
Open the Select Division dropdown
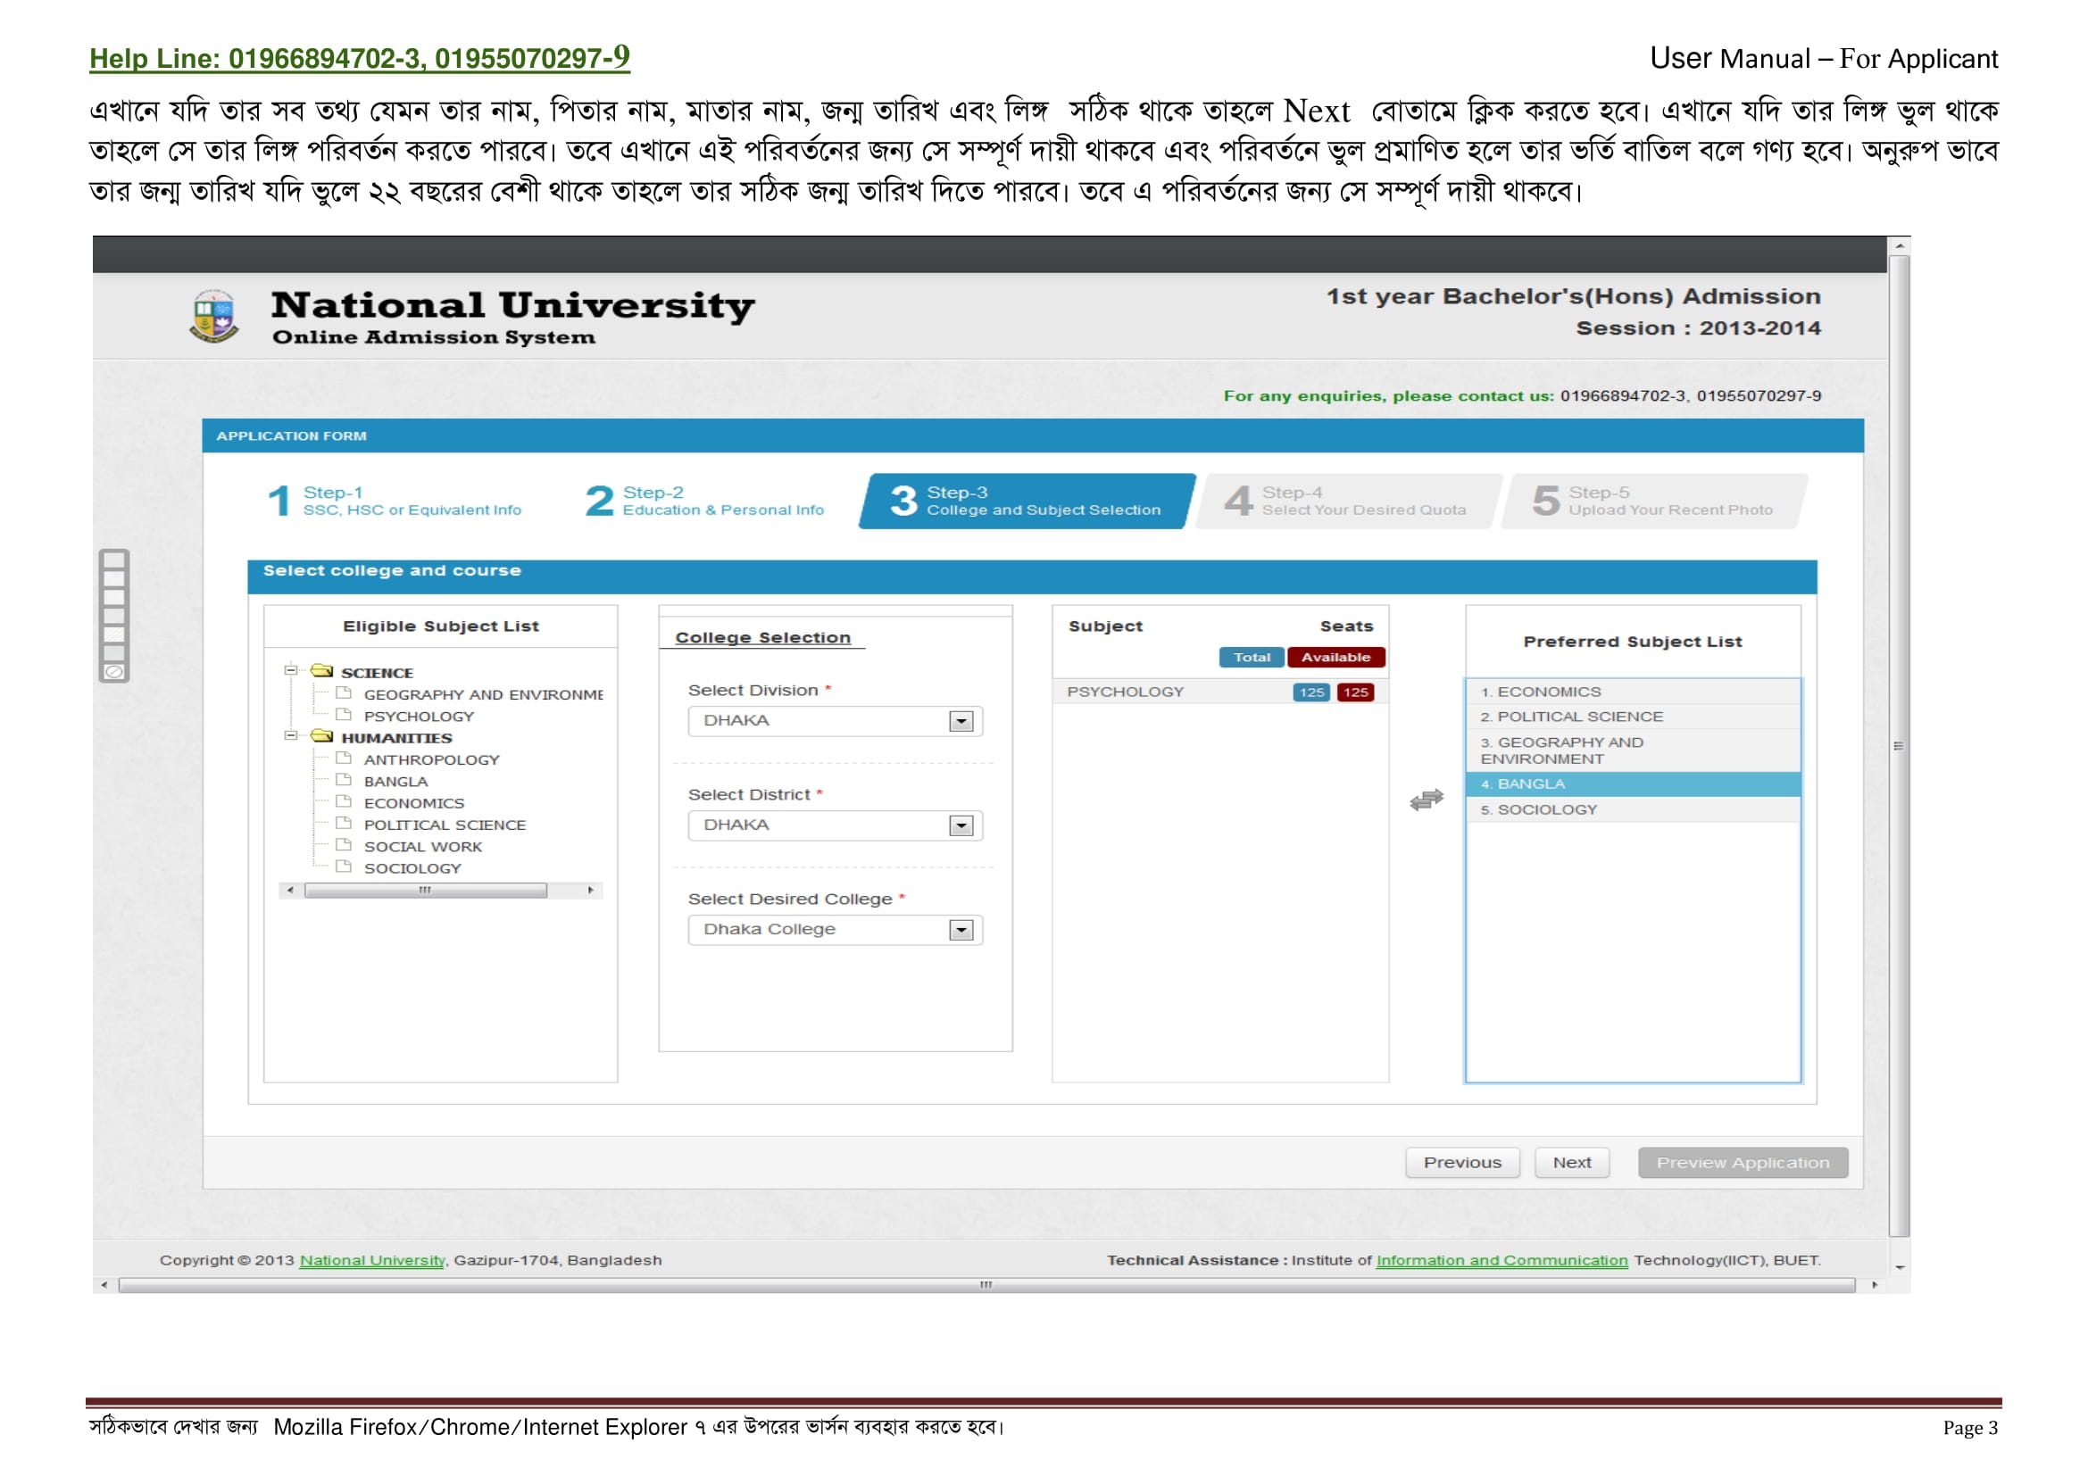pos(835,721)
